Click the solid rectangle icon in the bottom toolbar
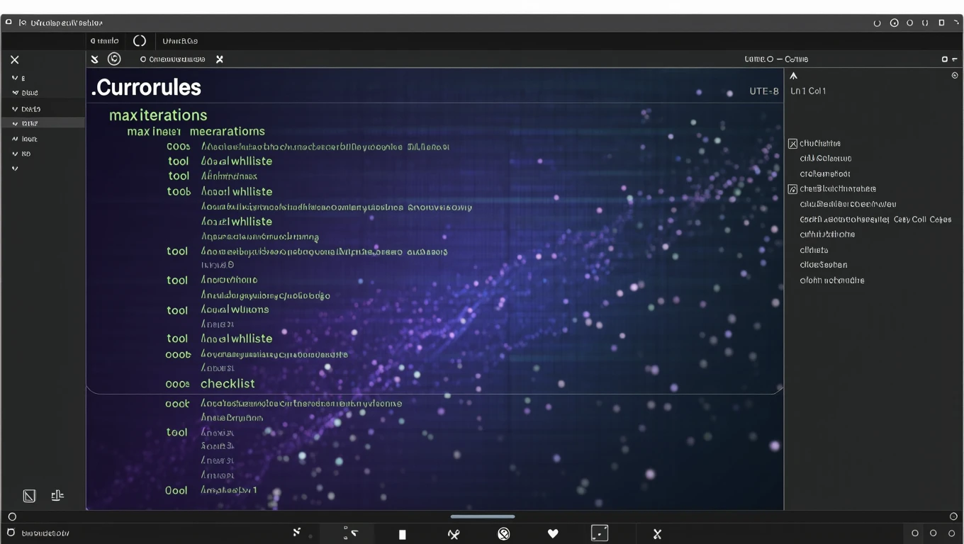Image resolution: width=964 pixels, height=544 pixels. 403,535
